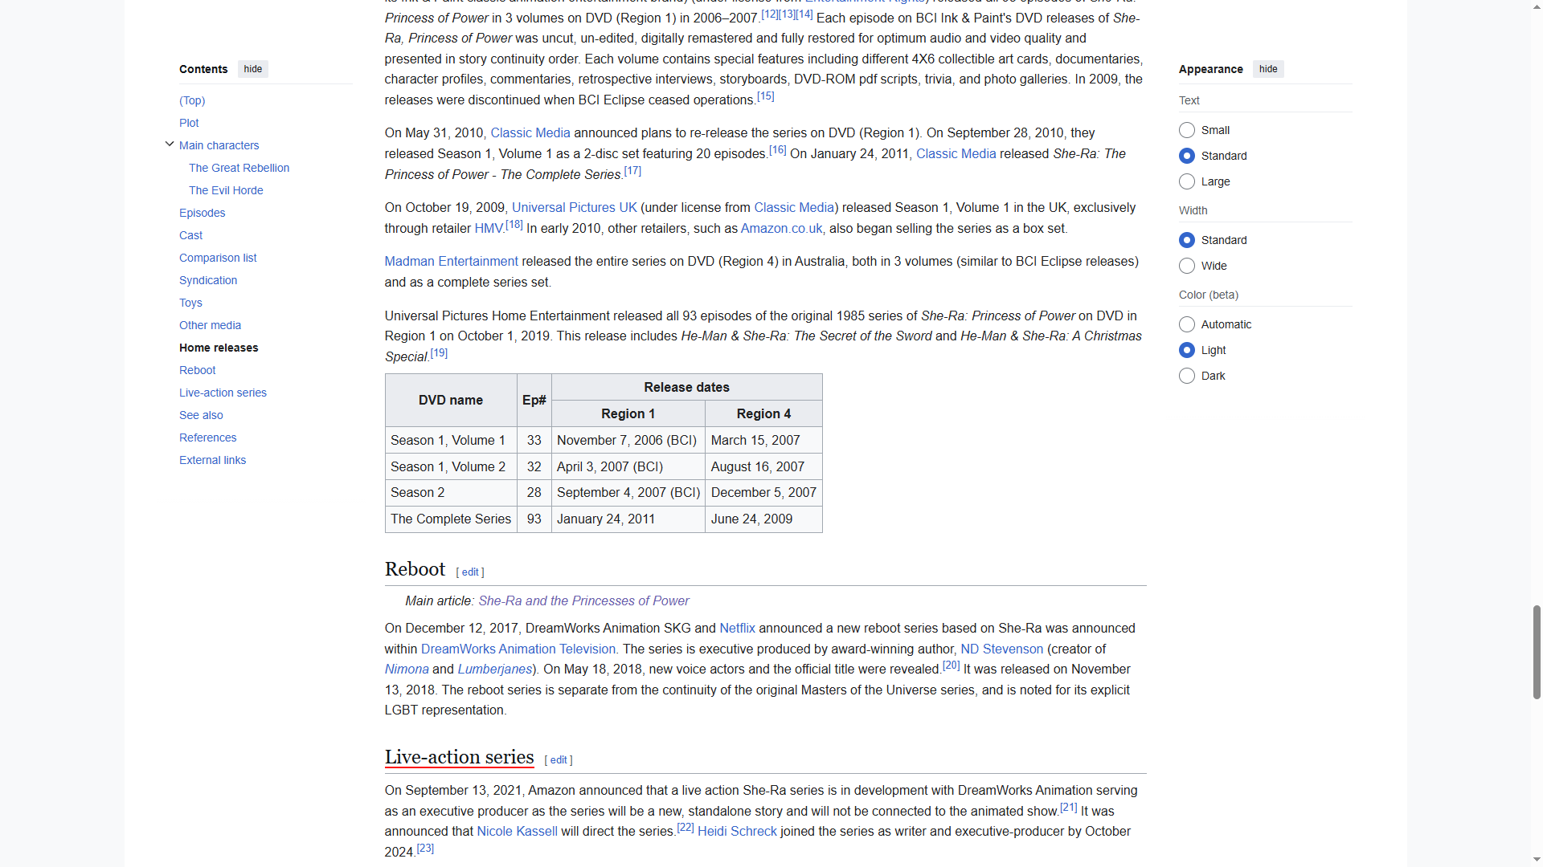Select Small text size
1543x867 pixels.
1187,130
